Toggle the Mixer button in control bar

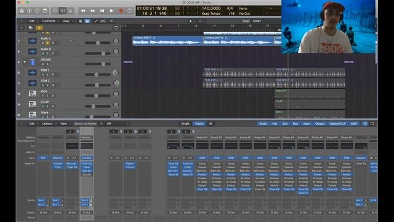click(x=62, y=11)
